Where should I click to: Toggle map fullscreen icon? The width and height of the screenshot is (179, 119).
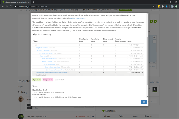tap(154, 42)
